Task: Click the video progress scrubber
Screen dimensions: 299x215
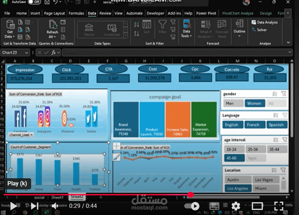Action: [x=191, y=194]
